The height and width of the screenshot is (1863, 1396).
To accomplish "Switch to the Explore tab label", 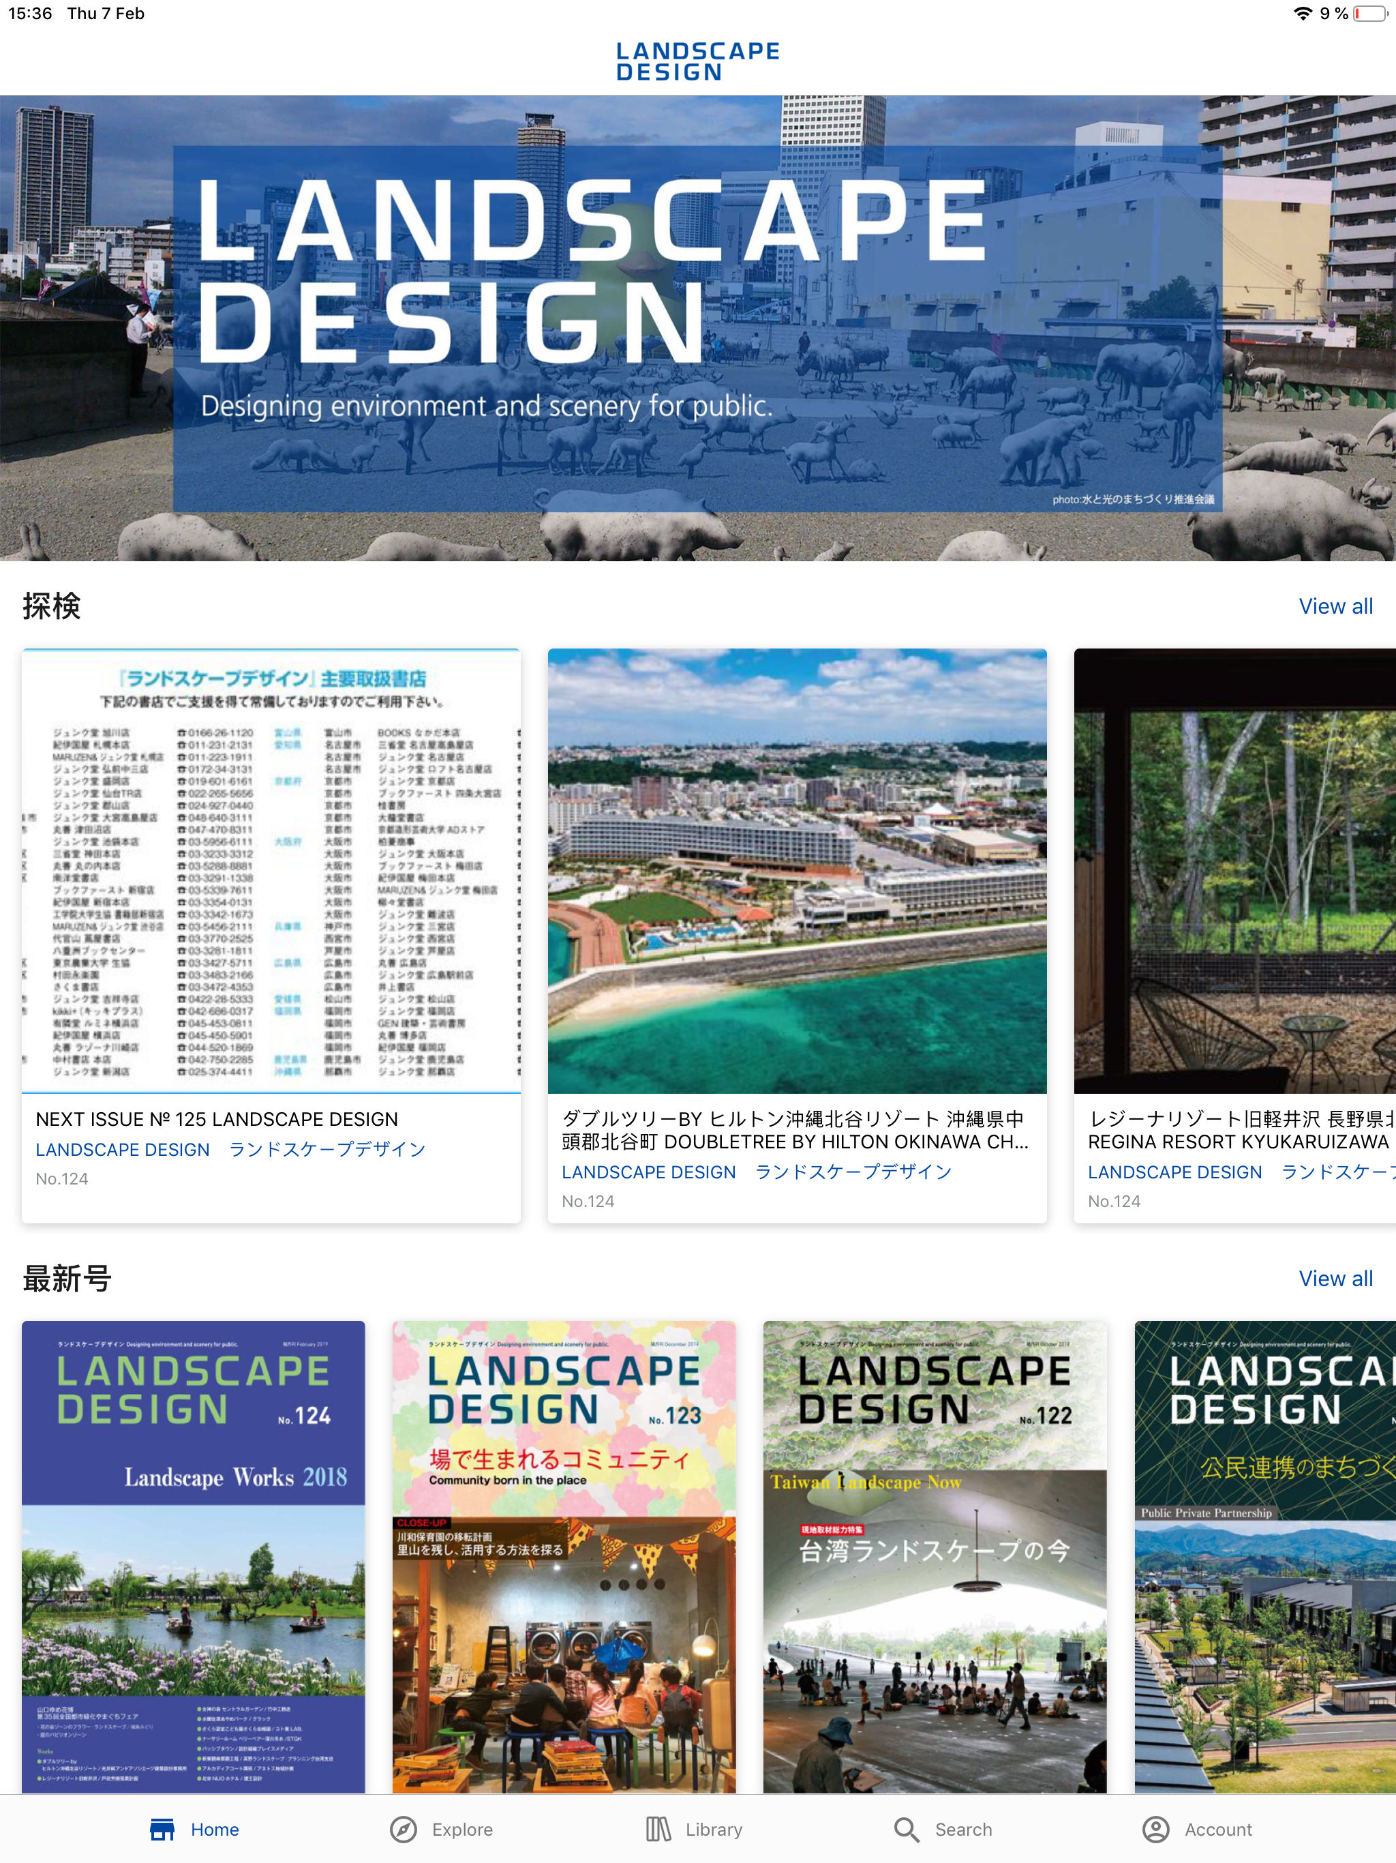I will [x=462, y=1830].
